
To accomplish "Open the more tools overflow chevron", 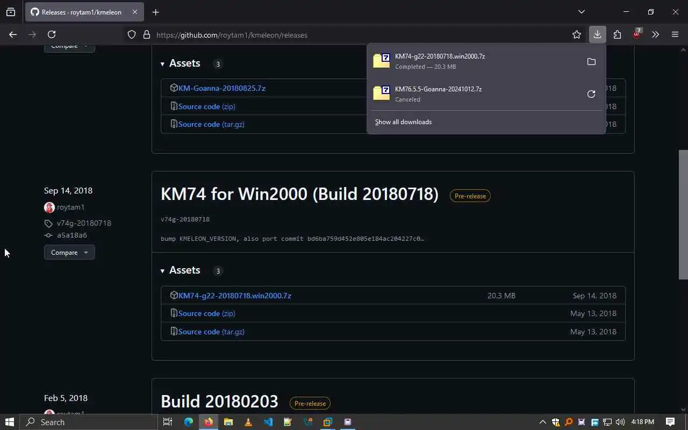I will coord(655,34).
